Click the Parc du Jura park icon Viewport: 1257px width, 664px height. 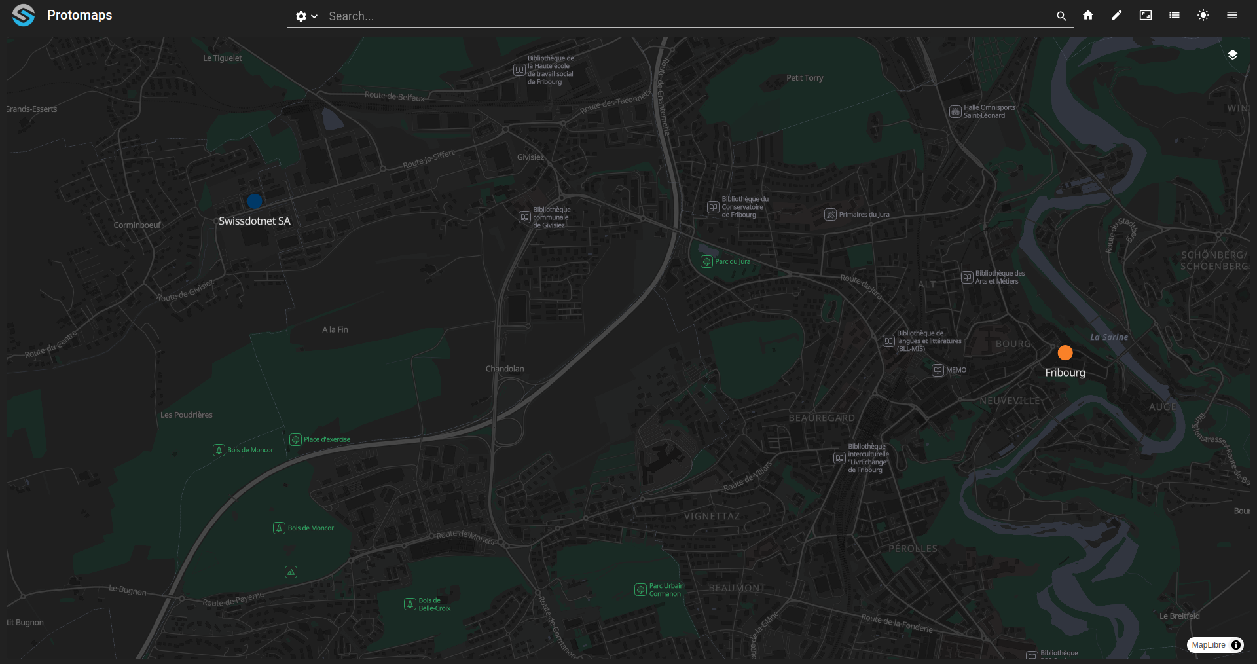706,262
